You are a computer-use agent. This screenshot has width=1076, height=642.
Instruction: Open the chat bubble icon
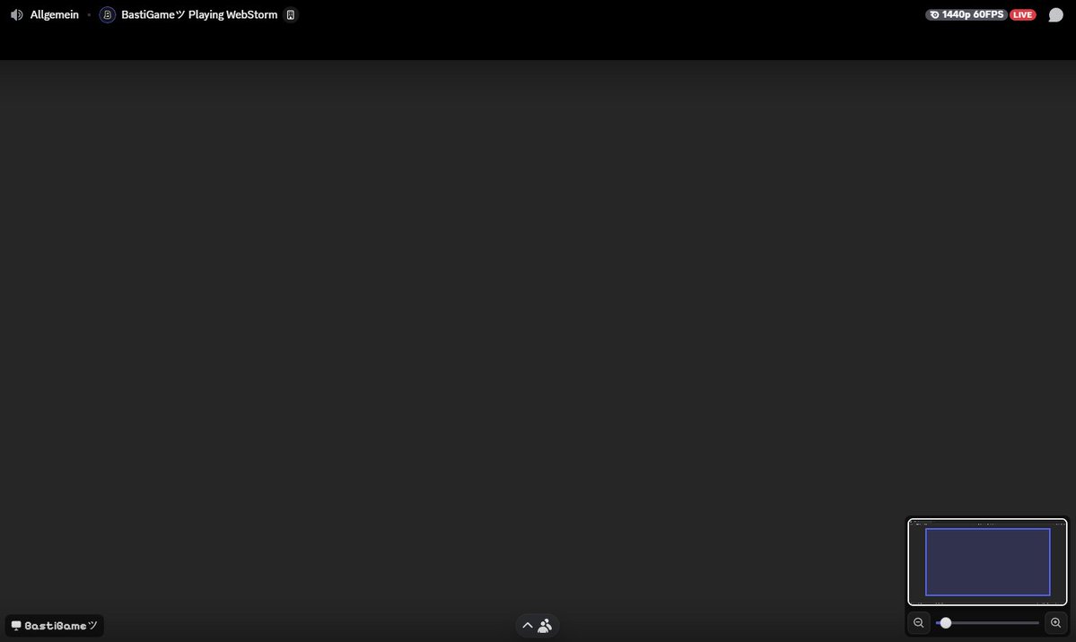coord(1055,14)
